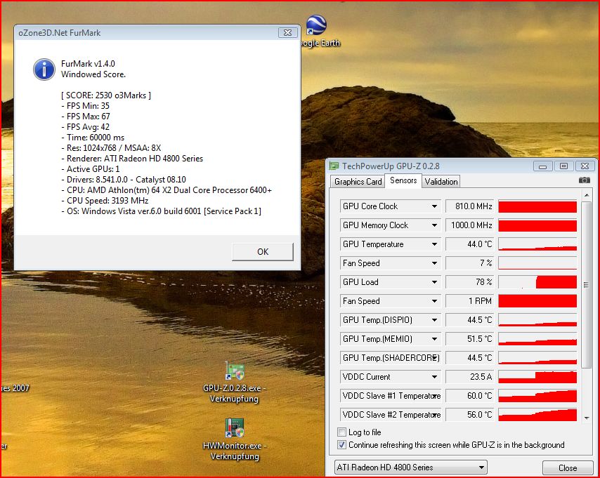600x478 pixels.
Task: Click the 60.0 °C VDDC Slave #1 value
Action: point(470,396)
